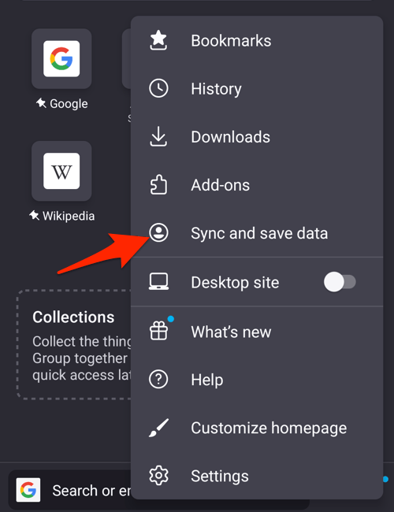This screenshot has height=512, width=394.
Task: Click the Add-ons puzzle piece icon
Action: [158, 184]
